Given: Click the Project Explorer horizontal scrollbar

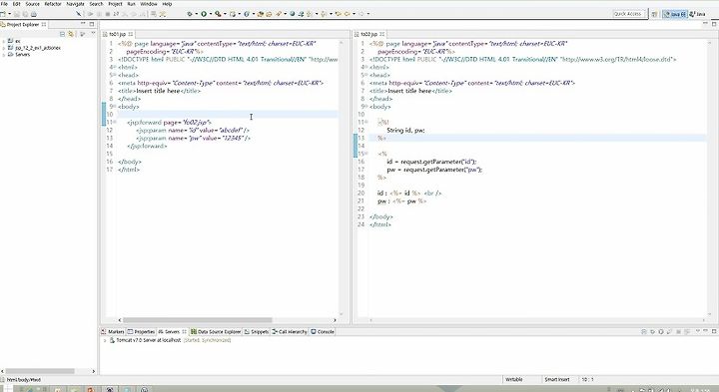Looking at the screenshot, I should (40, 371).
